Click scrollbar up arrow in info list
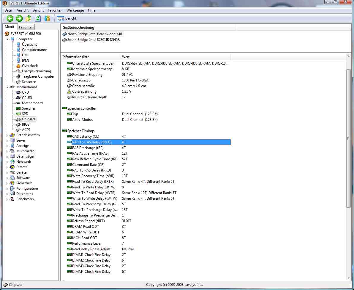The height and width of the screenshot is (290, 354). point(349,56)
